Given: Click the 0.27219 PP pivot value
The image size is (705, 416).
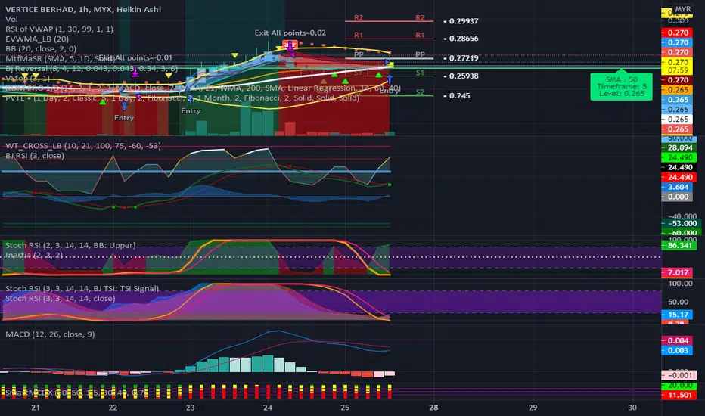Looking at the screenshot, I should 464,58.
